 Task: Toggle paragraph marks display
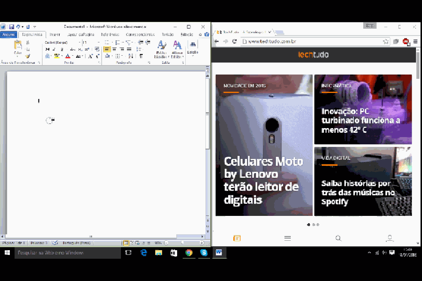[x=142, y=56]
